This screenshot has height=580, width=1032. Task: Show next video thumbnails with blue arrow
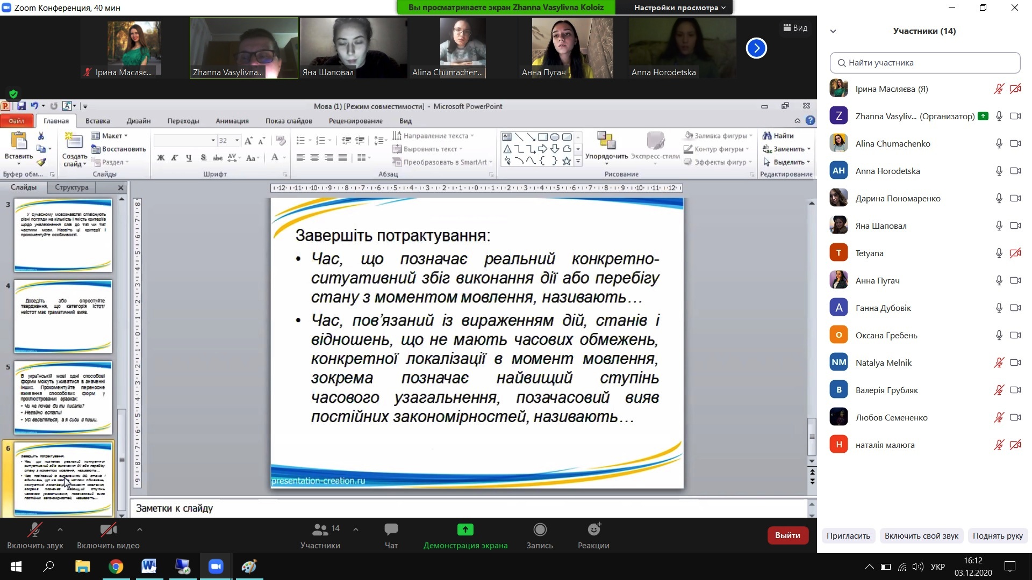(756, 48)
